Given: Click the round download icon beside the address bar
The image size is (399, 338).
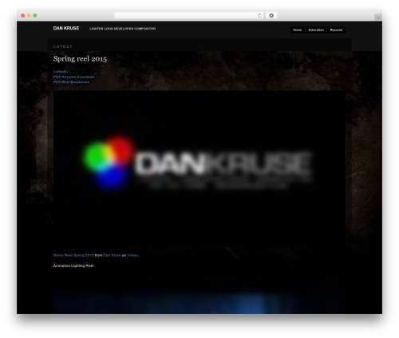Looking at the screenshot, I should (271, 15).
